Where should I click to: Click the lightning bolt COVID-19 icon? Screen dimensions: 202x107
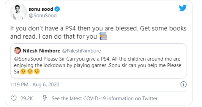click(45, 98)
